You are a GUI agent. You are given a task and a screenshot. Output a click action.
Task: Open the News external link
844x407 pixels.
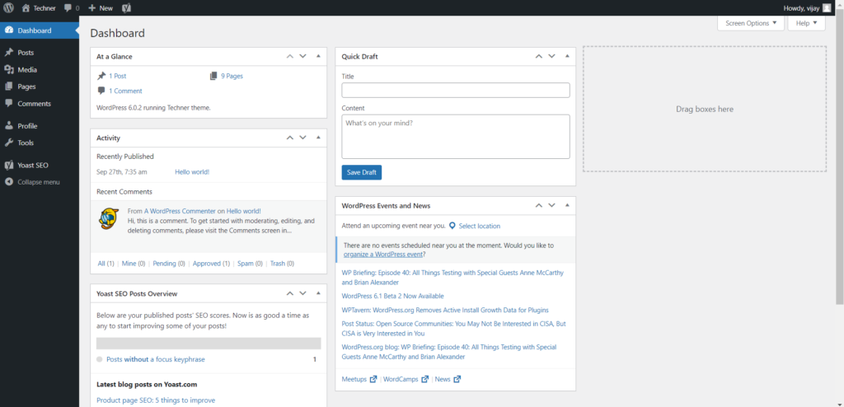[x=448, y=379]
